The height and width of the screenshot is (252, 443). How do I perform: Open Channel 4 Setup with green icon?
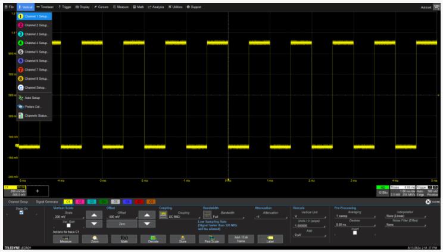coord(34,43)
